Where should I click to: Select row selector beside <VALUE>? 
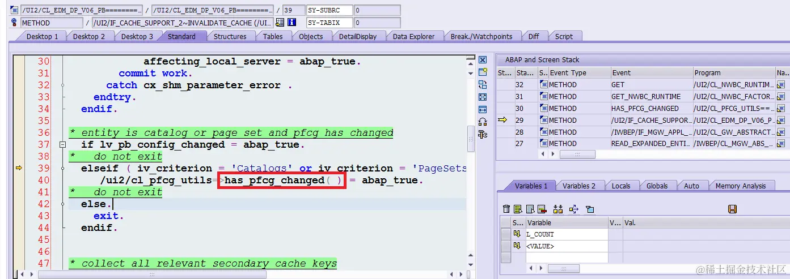coord(505,246)
